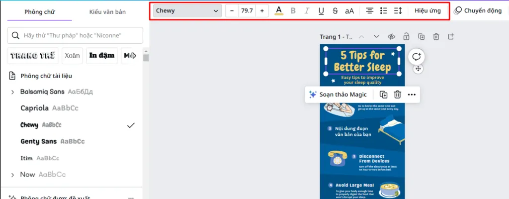509x199 pixels.
Task: Expand the Now font family
Action: [x=12, y=175]
